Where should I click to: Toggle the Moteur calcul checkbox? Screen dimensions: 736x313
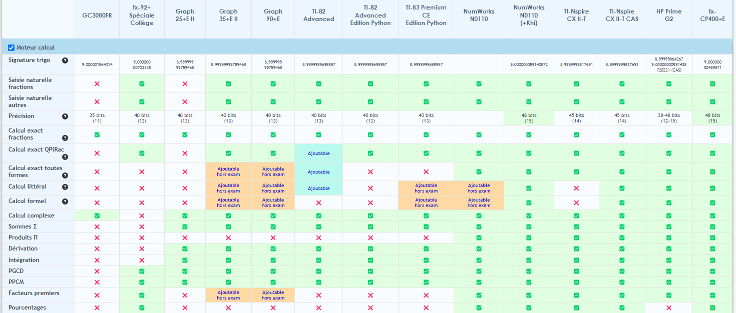click(12, 47)
